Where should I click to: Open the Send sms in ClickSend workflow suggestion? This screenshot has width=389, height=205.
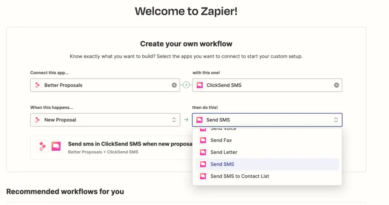(111, 147)
